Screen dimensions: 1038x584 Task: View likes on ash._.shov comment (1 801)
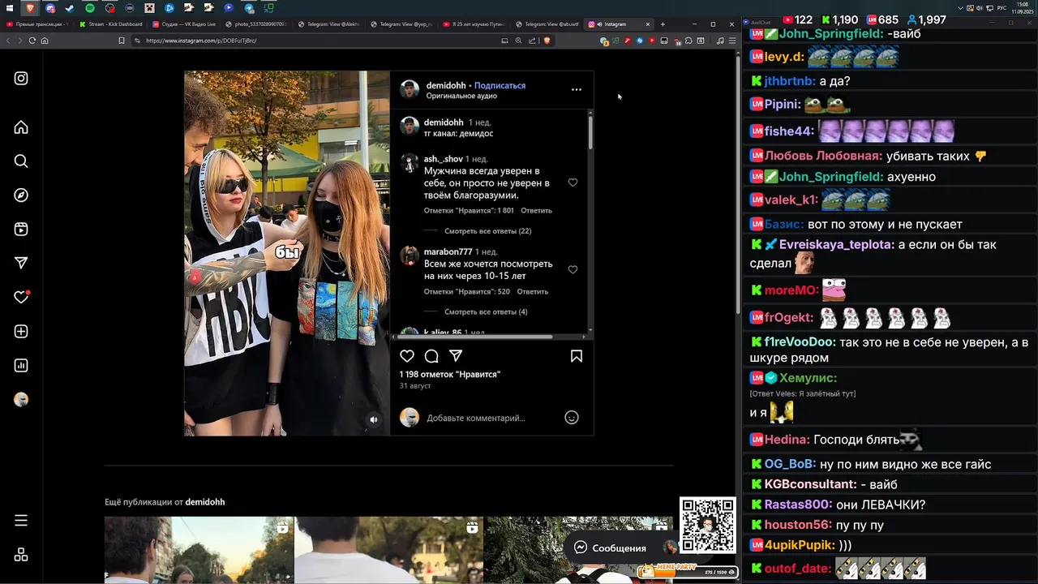[469, 210]
